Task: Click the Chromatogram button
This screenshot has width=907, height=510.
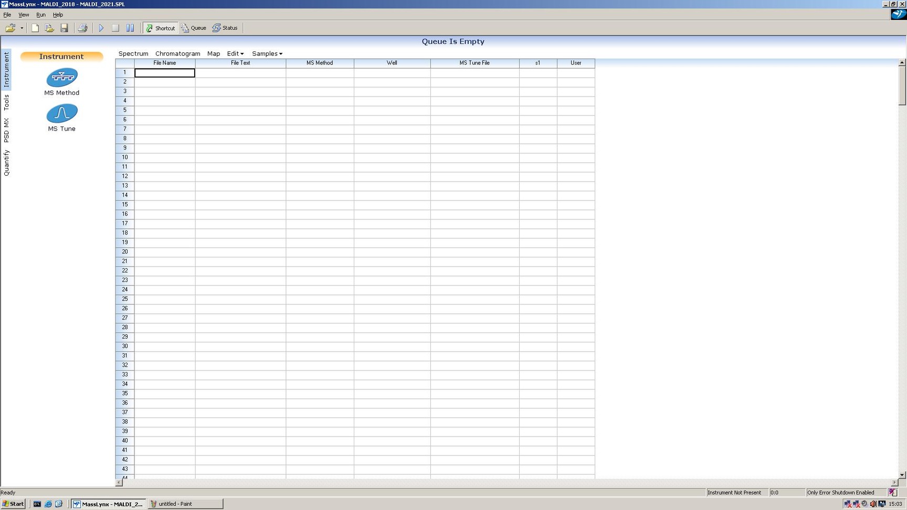Action: coord(177,54)
